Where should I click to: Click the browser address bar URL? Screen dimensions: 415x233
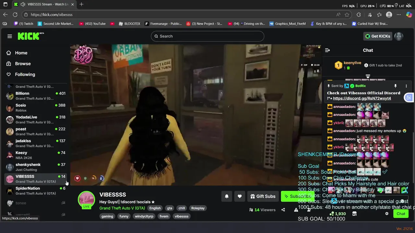(x=52, y=15)
